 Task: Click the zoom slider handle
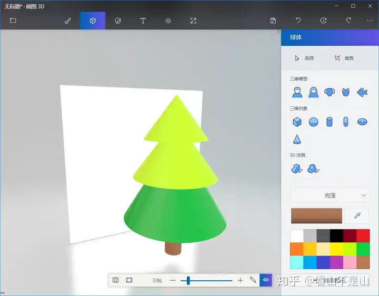188,281
